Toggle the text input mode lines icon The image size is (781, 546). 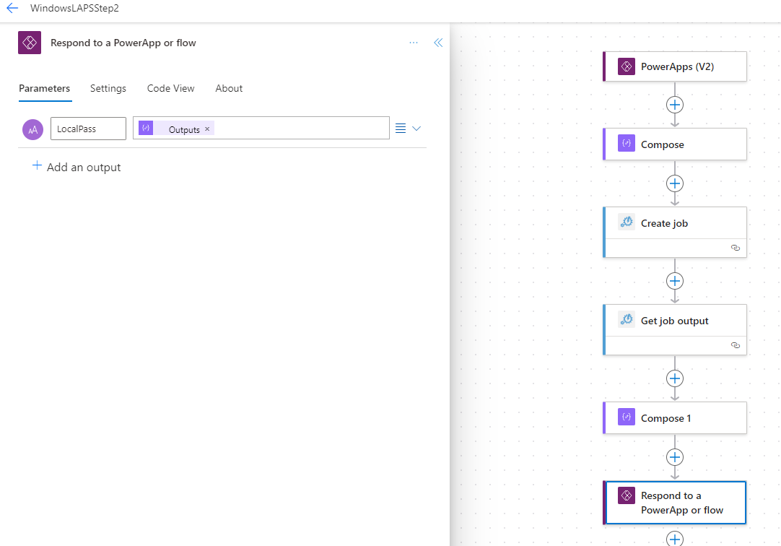click(401, 127)
